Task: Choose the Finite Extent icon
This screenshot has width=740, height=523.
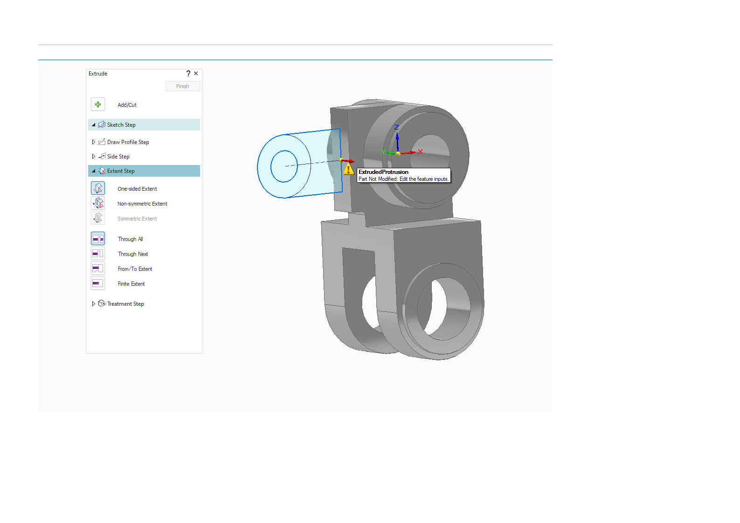Action: coord(98,283)
